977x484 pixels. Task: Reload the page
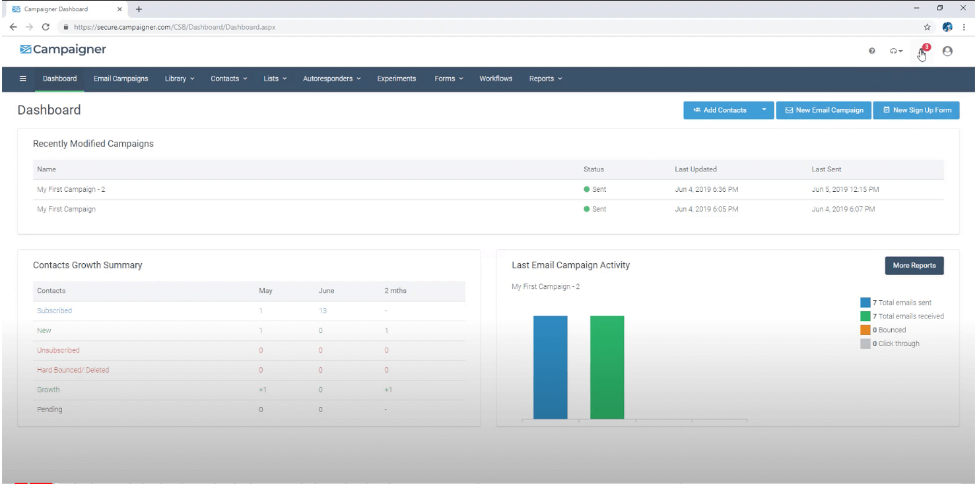click(46, 27)
